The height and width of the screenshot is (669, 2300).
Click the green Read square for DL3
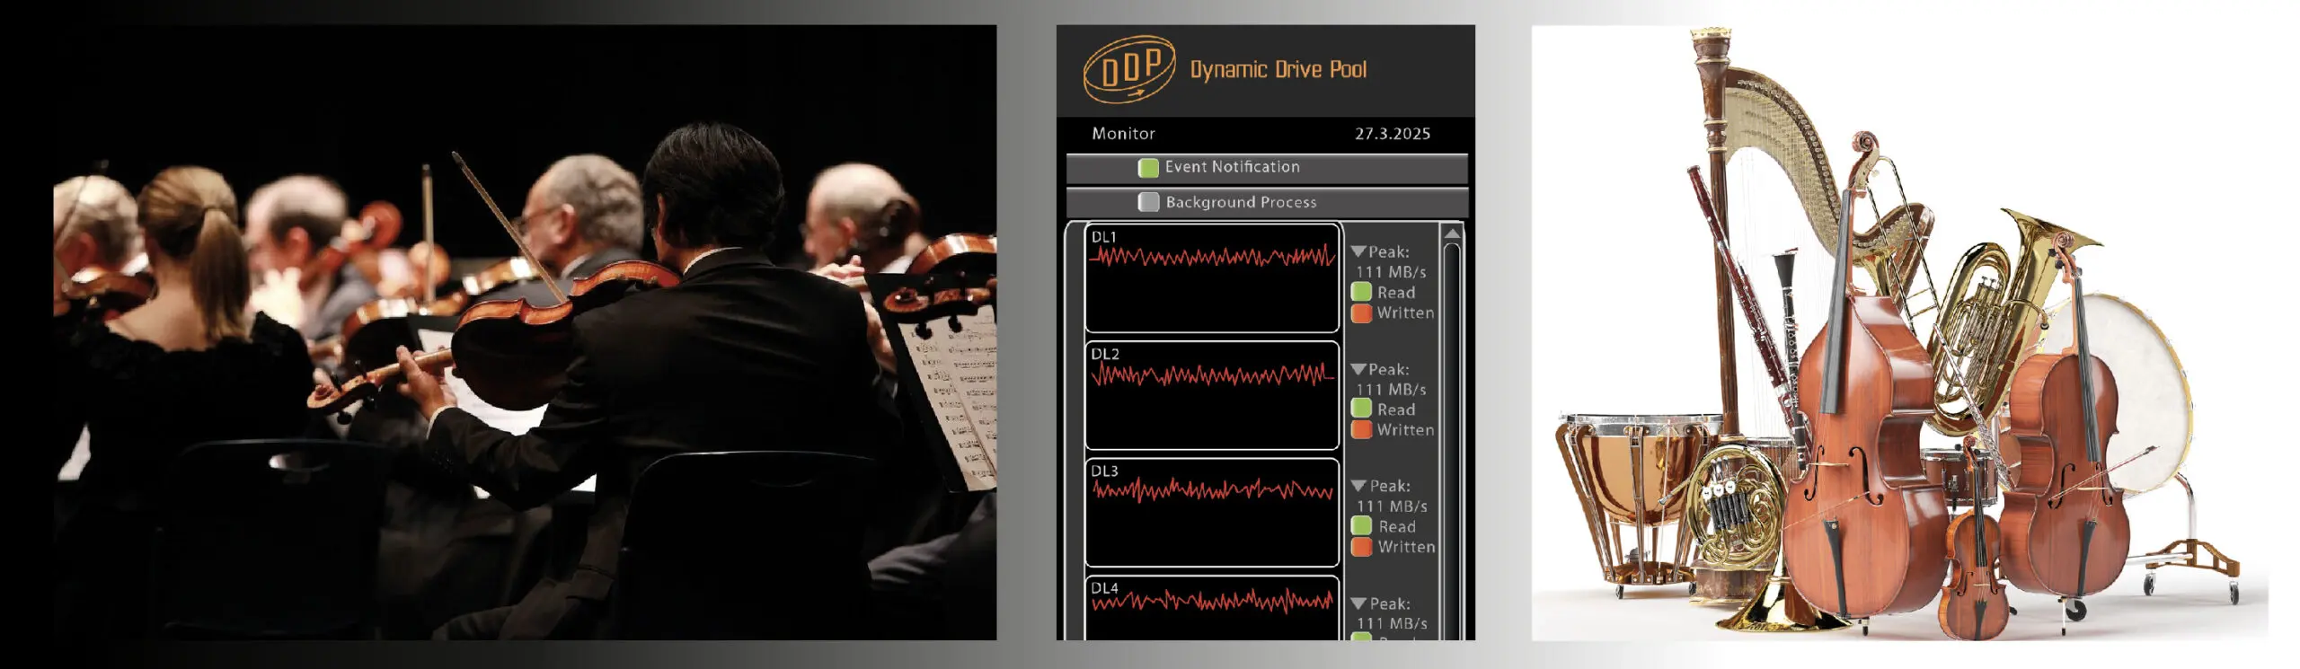click(x=1361, y=526)
